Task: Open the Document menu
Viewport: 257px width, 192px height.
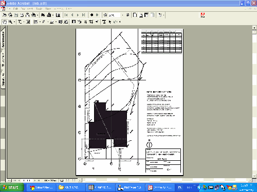Action: click(27, 9)
